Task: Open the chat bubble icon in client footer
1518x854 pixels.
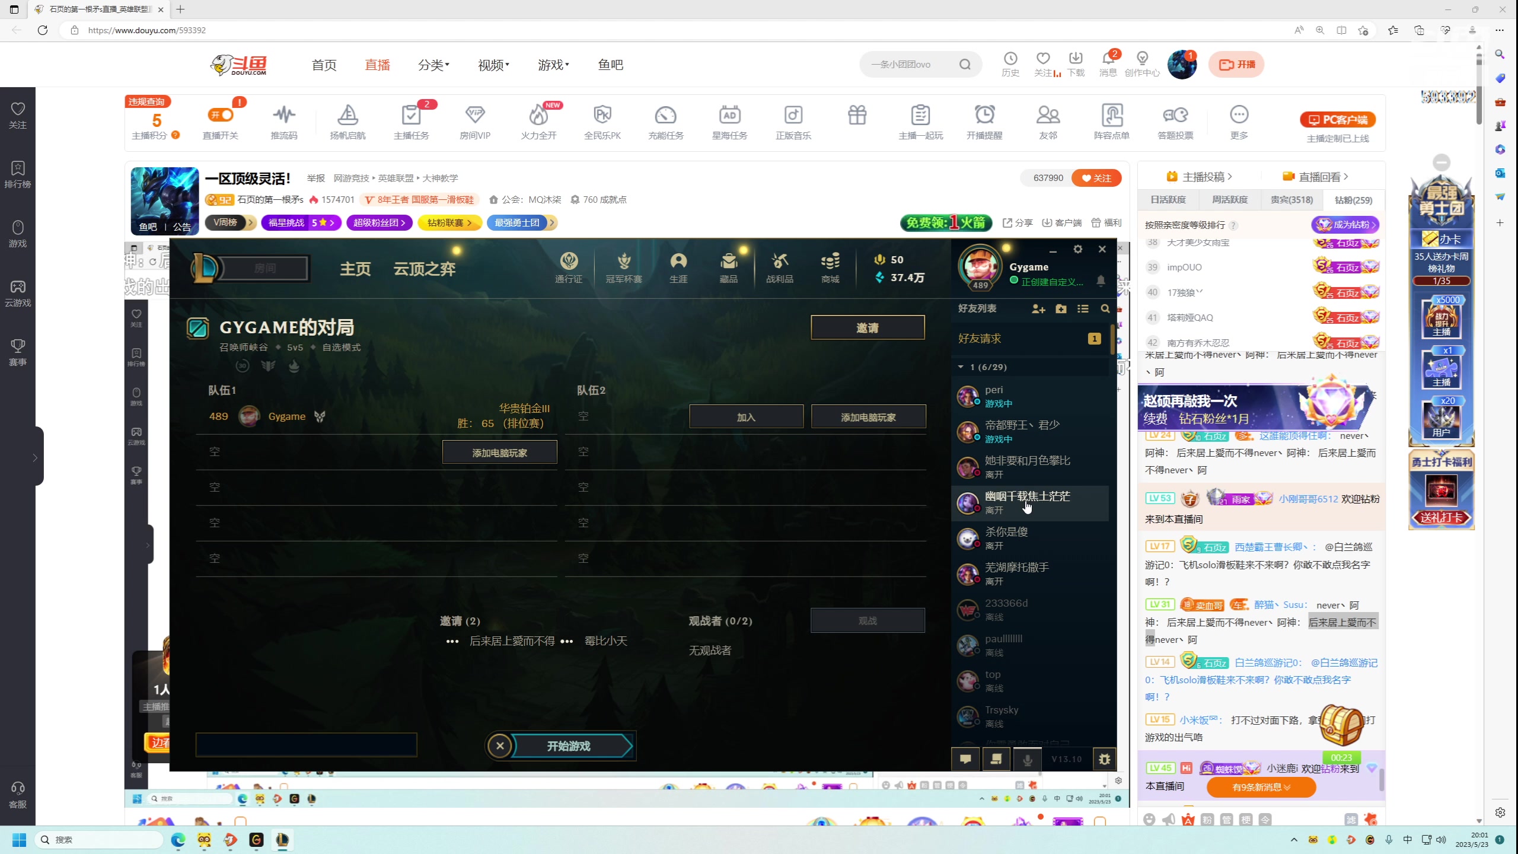Action: (x=965, y=759)
